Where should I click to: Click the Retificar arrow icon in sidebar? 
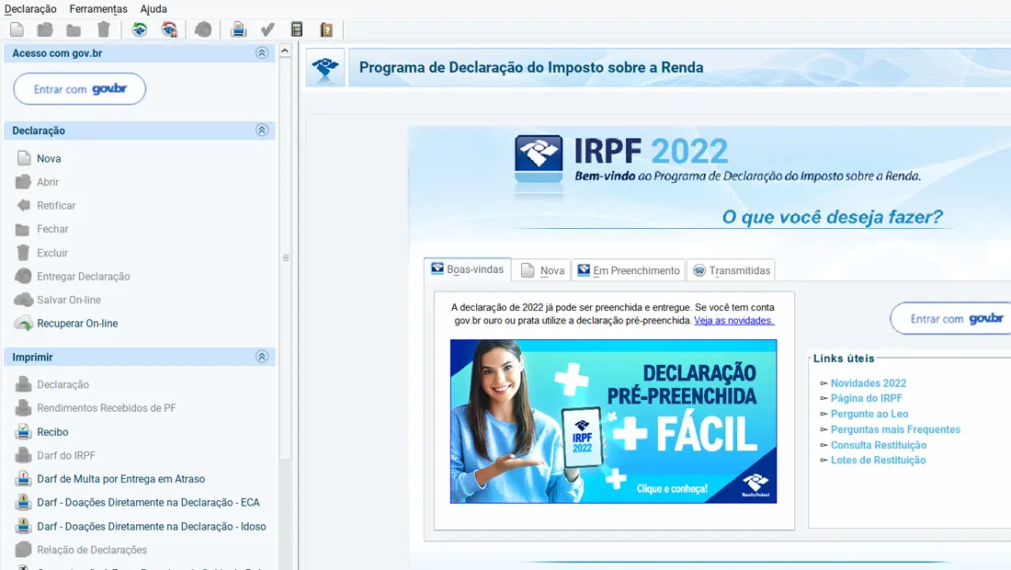point(23,205)
